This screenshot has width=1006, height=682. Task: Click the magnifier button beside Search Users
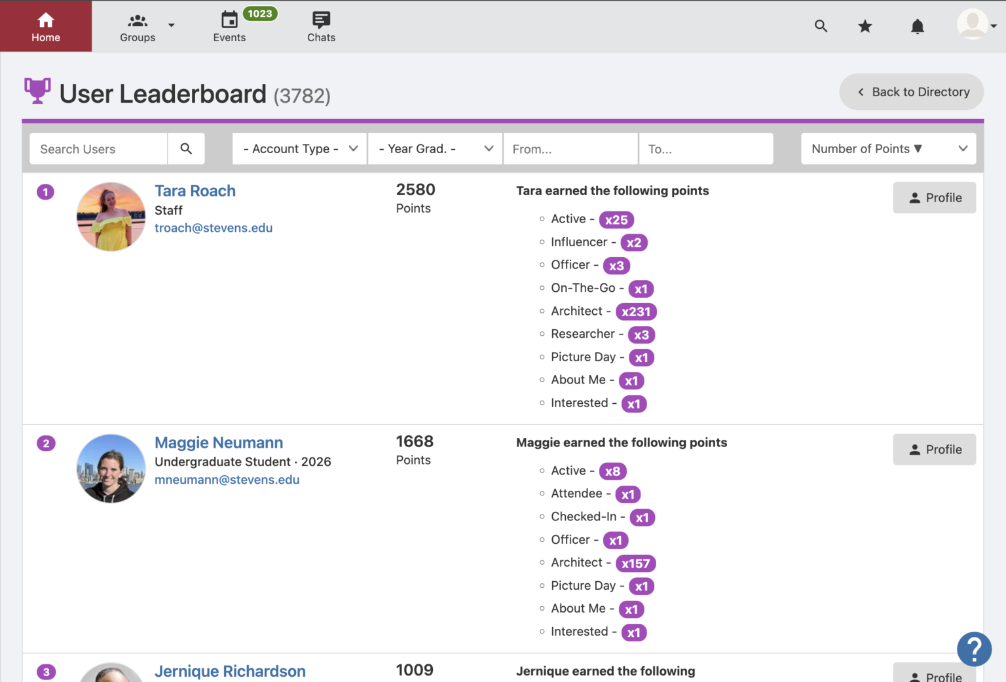click(186, 149)
